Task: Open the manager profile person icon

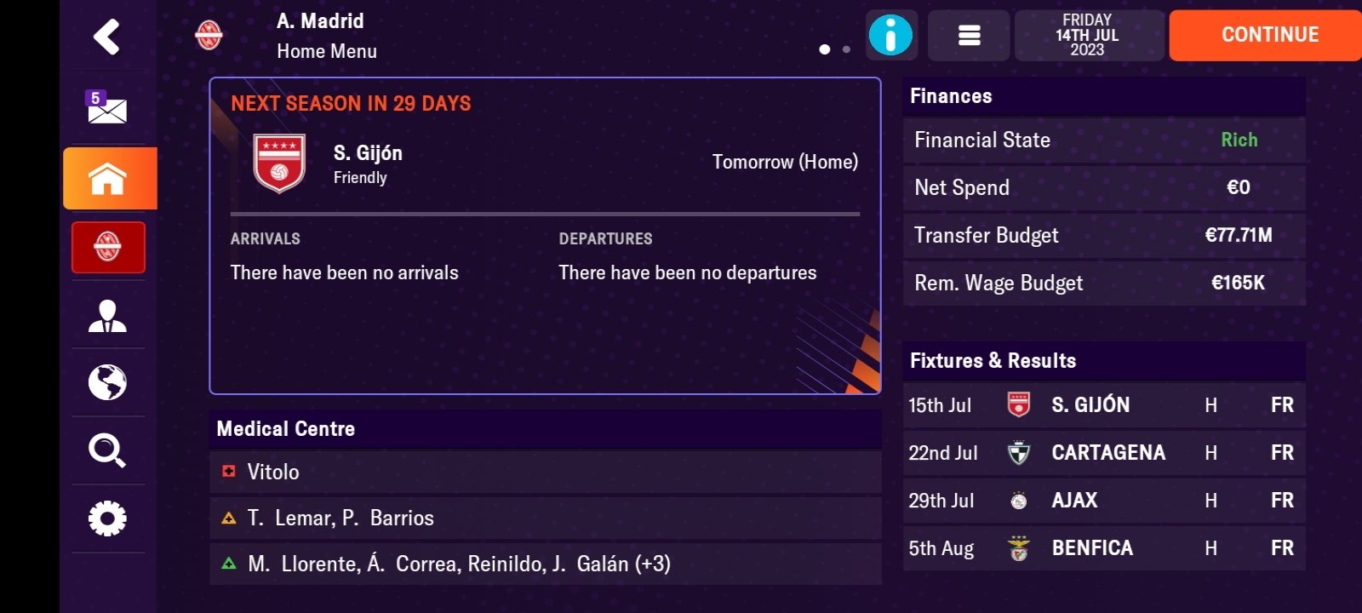Action: pyautogui.click(x=107, y=316)
